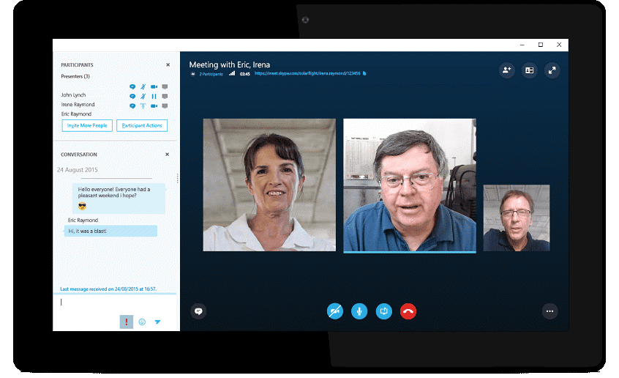Click the 03:45 call duration timer
Image resolution: width=619 pixels, height=378 pixels.
pyautogui.click(x=245, y=74)
